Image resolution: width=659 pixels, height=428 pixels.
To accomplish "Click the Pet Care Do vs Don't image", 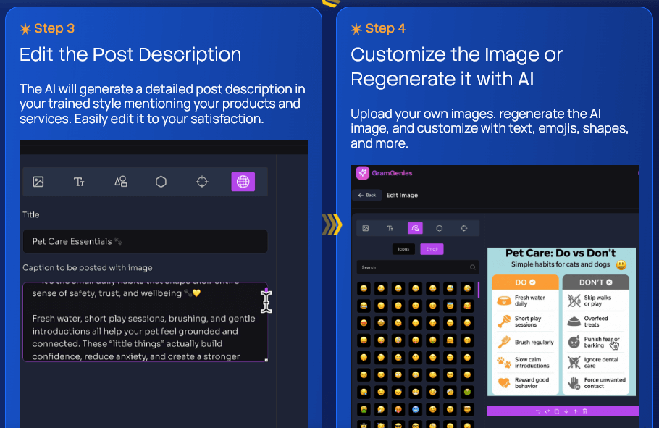I will [561, 322].
